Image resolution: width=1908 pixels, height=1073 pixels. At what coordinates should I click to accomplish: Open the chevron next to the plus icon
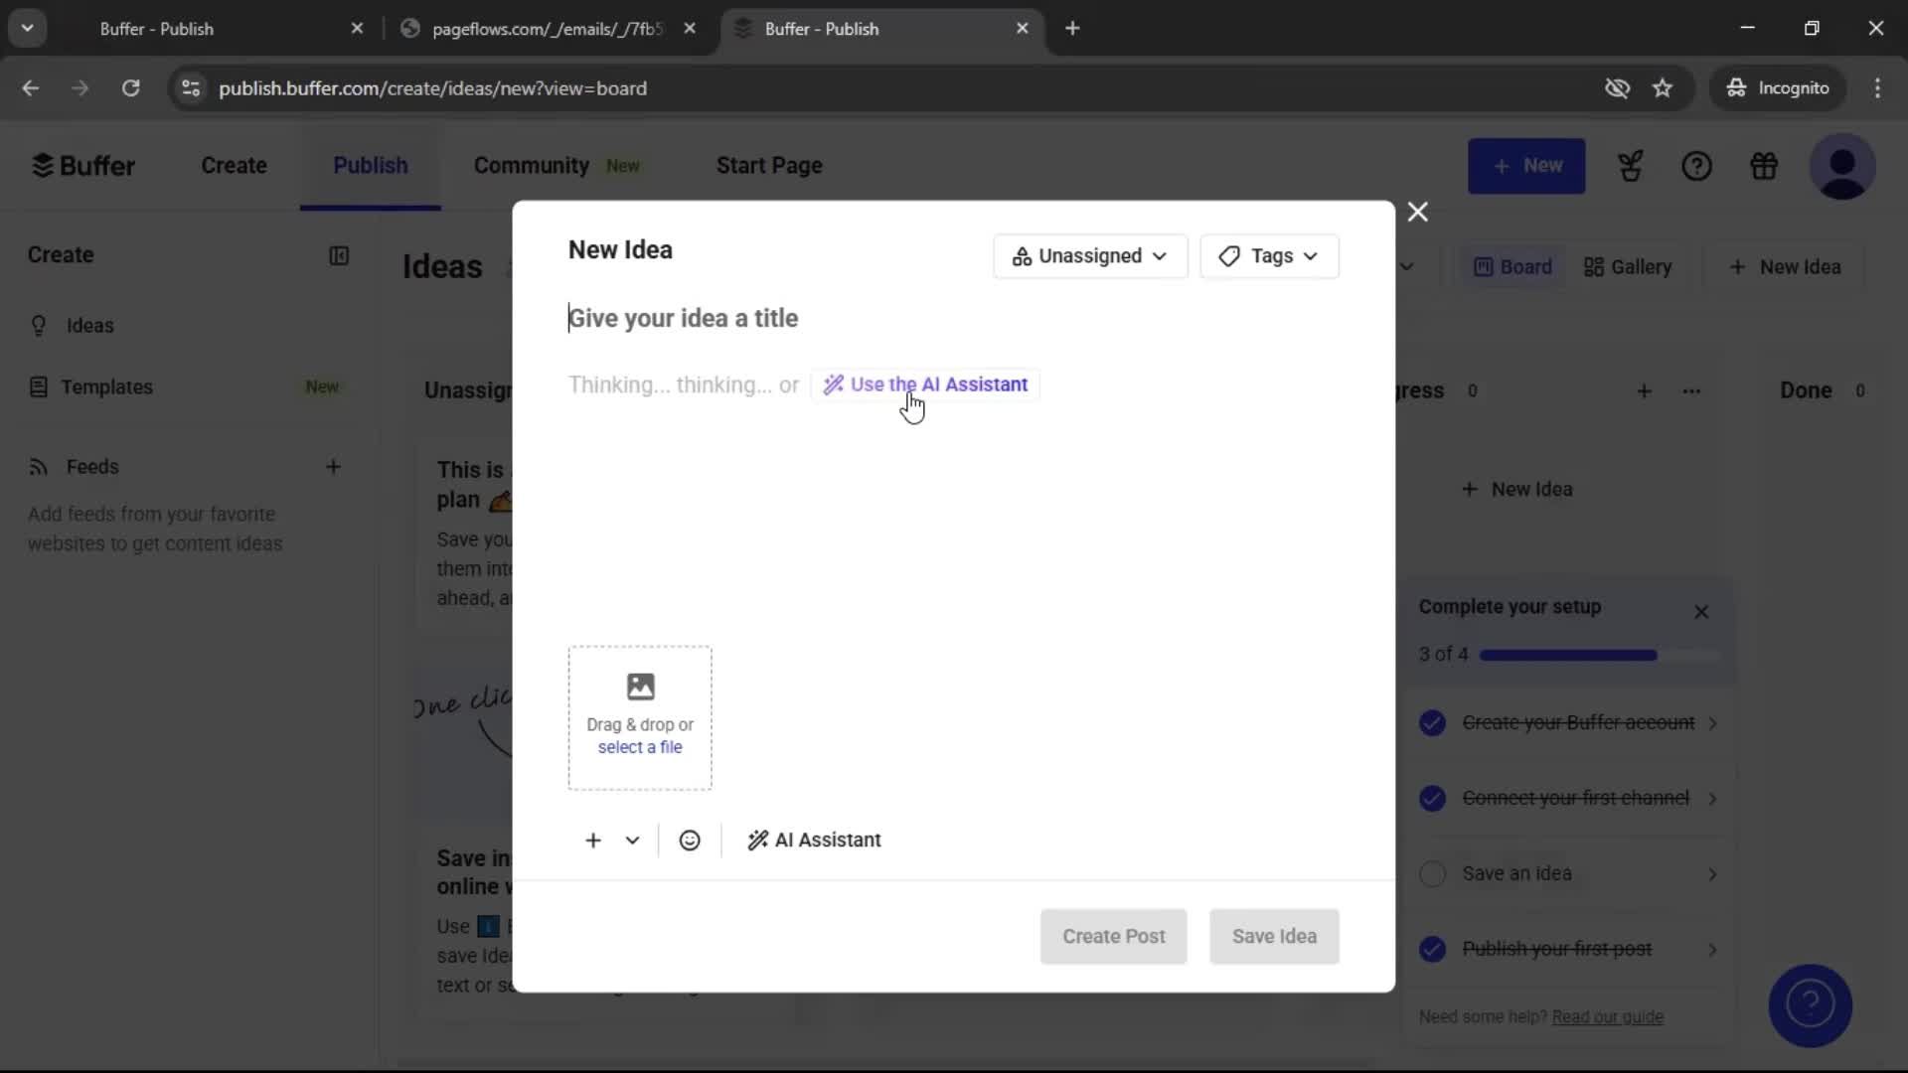point(633,840)
